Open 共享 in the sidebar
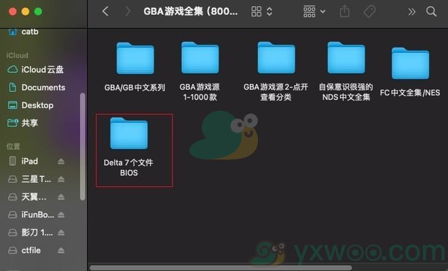Screen dimensions: 448x271 coord(23,123)
